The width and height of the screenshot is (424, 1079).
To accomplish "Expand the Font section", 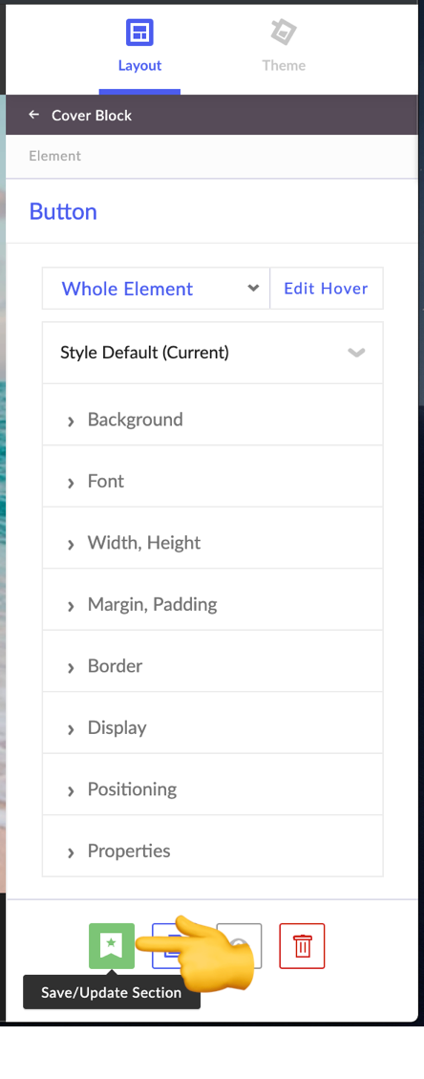I will click(212, 481).
